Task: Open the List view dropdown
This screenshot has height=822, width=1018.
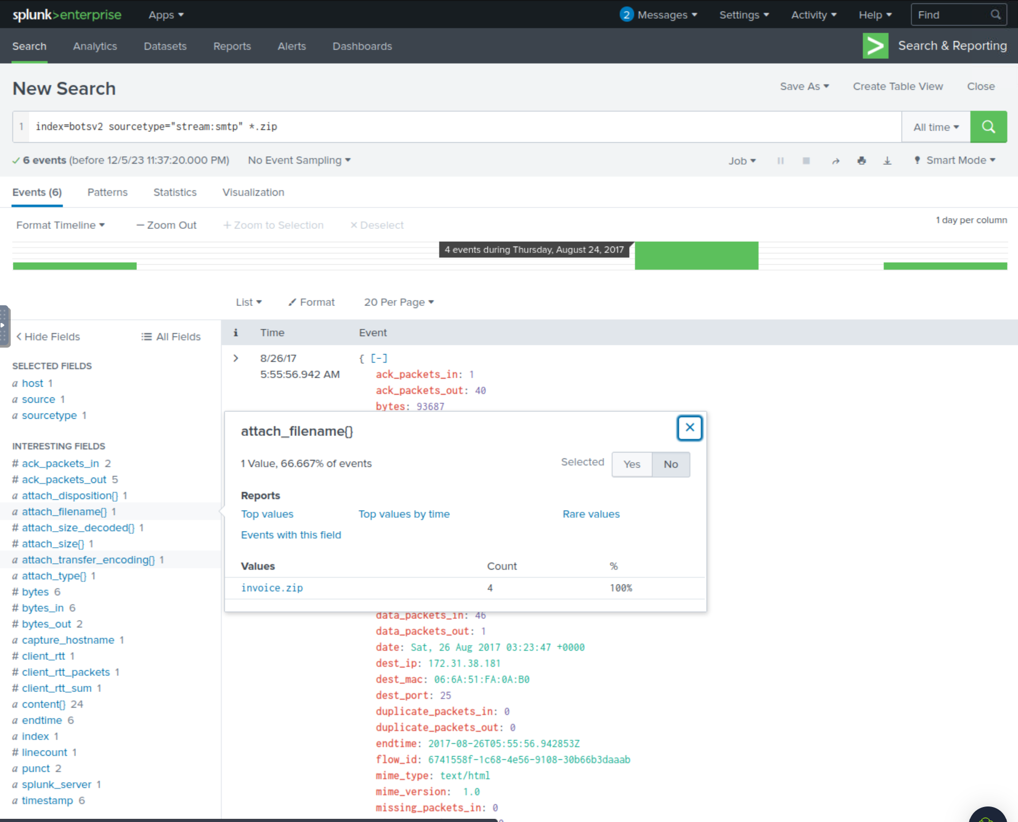Action: coord(249,302)
